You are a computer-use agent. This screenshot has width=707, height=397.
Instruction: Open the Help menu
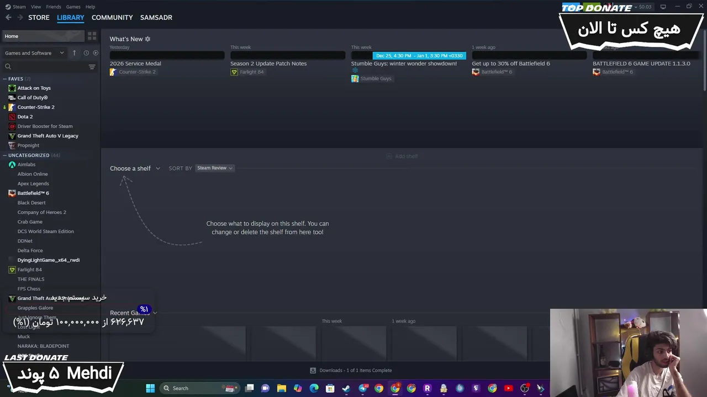91,7
